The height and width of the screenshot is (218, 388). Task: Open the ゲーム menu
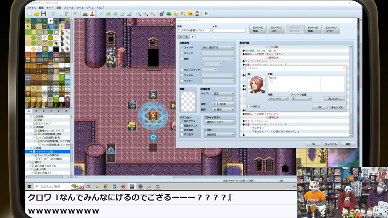90,8
